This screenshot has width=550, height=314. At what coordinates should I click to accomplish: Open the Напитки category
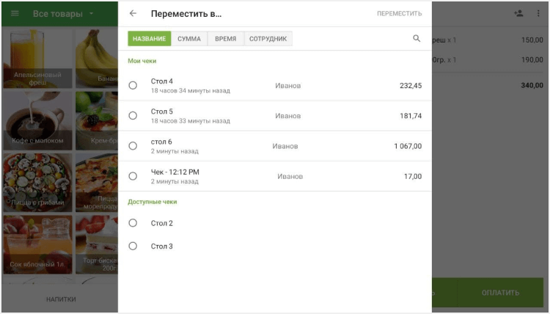pyautogui.click(x=61, y=299)
